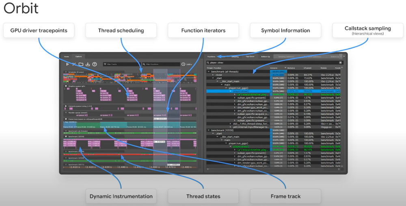Select the yeti::internal::InputManager row
The width and height of the screenshot is (406, 206).
[x=274, y=127]
